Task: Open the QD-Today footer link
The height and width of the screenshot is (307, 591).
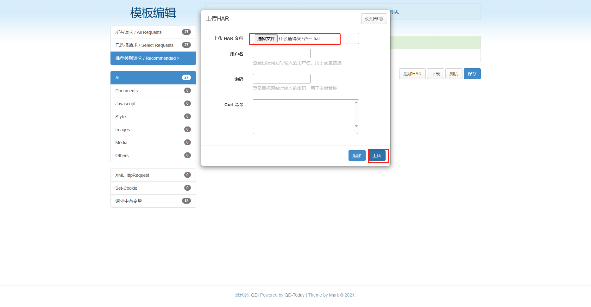Action: 294,295
